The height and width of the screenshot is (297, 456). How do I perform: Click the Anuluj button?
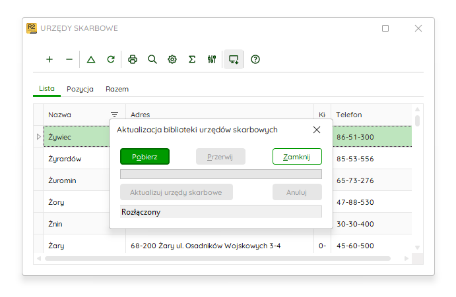point(297,192)
